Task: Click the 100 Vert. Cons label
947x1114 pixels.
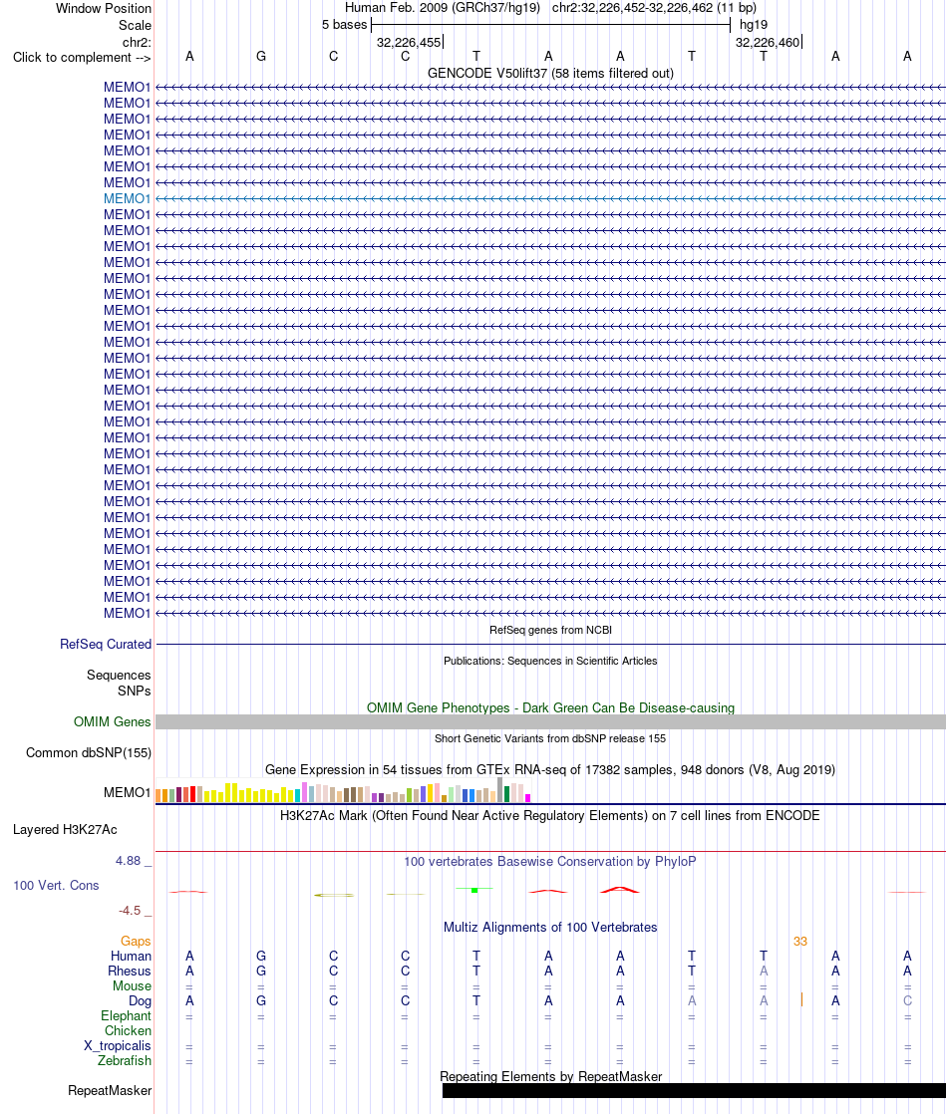Action: coord(56,885)
